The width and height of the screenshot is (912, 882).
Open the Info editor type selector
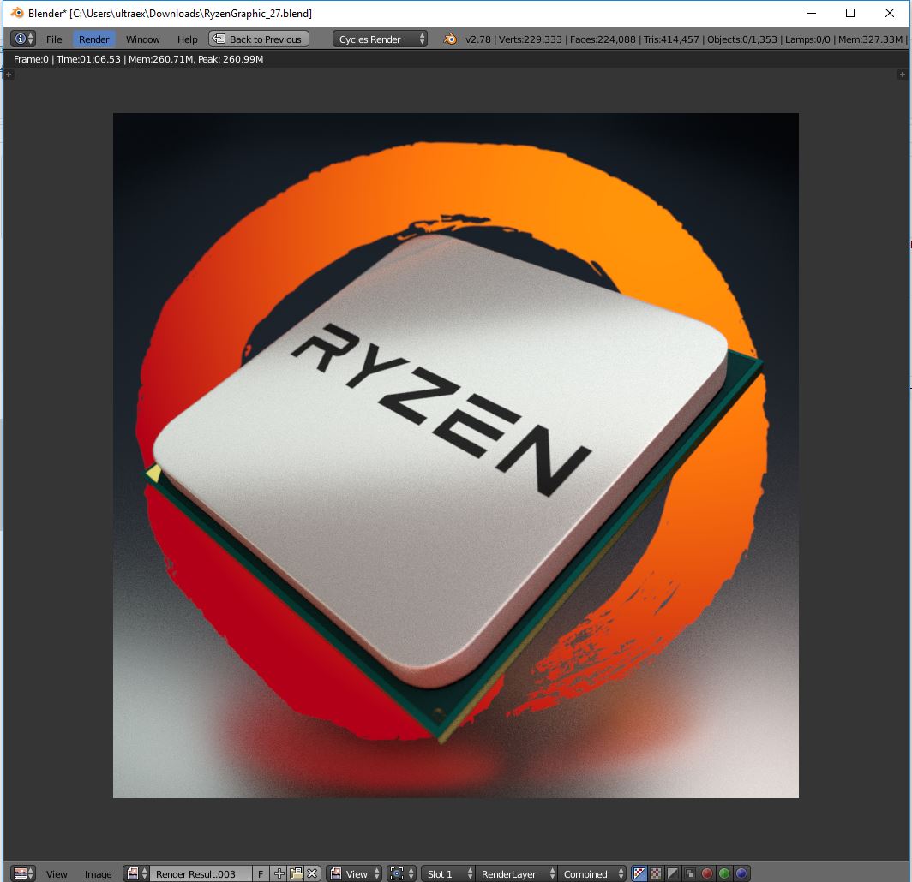click(x=23, y=39)
